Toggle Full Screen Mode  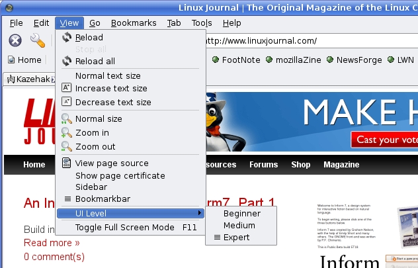tap(124, 228)
